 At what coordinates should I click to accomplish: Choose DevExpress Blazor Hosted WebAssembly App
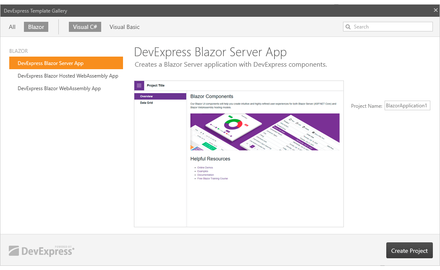tap(68, 75)
